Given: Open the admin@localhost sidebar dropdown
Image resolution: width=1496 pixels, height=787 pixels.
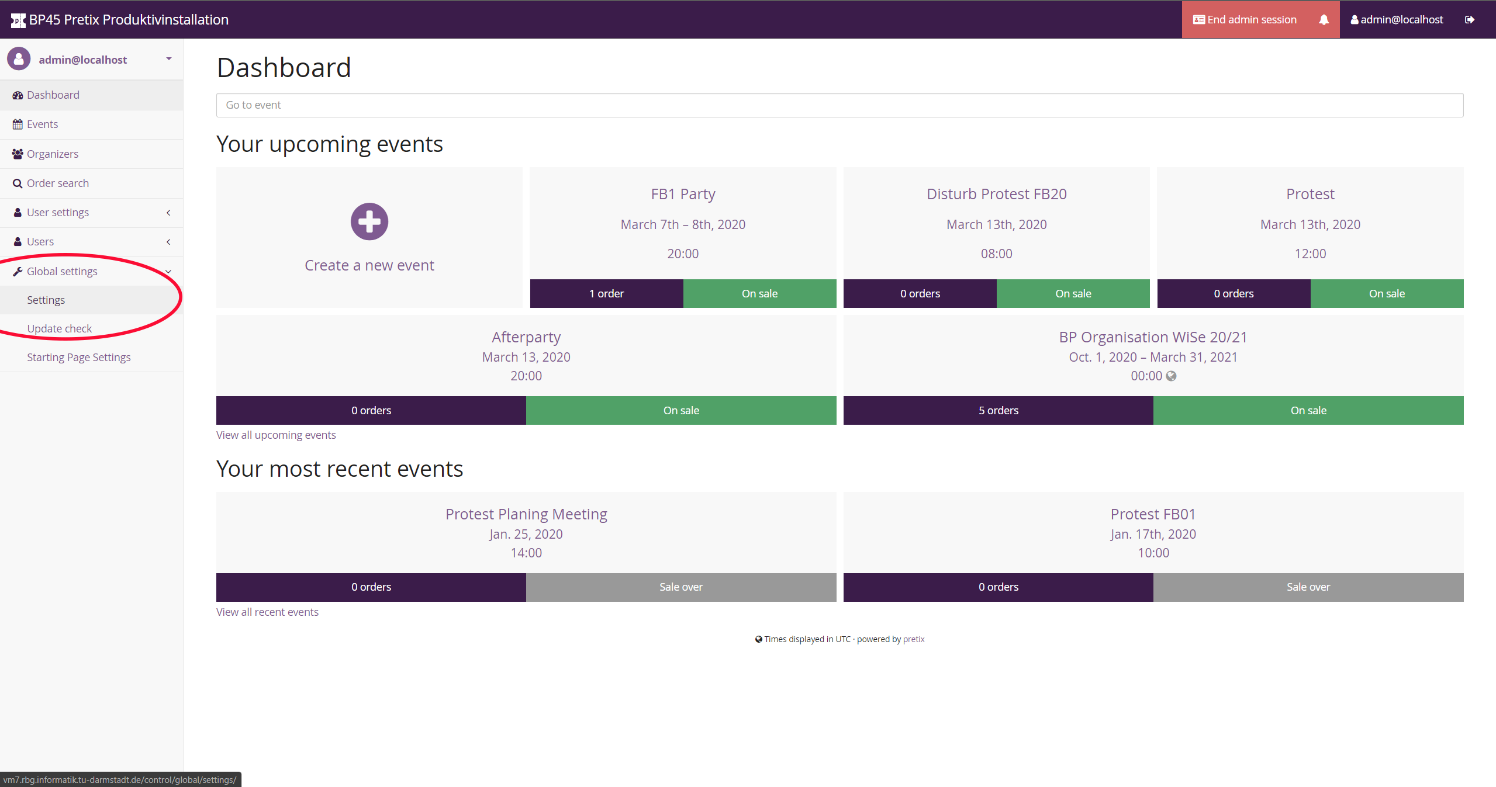Looking at the screenshot, I should (168, 59).
